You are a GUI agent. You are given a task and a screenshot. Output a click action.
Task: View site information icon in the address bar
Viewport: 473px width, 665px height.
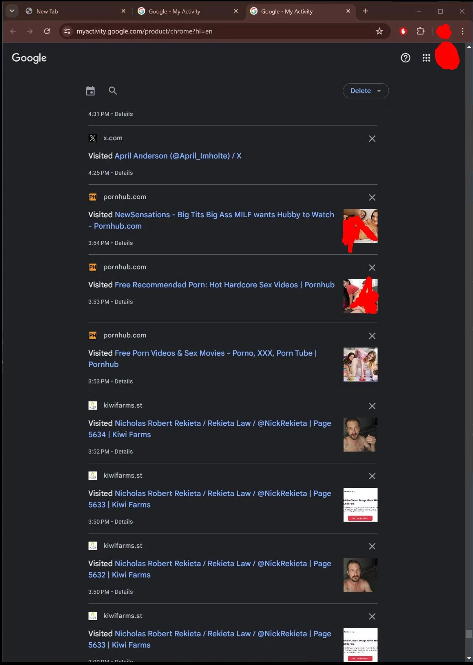tap(67, 31)
